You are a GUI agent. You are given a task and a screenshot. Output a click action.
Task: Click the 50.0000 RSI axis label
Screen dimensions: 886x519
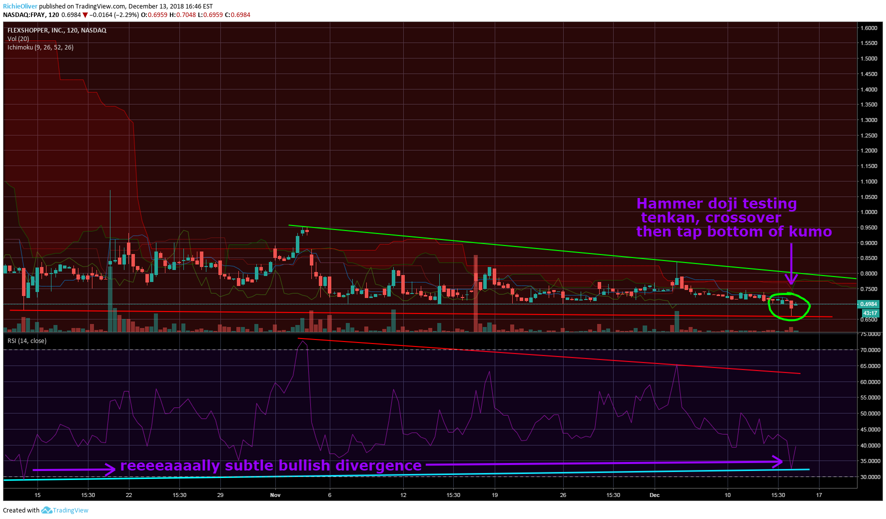pos(870,413)
